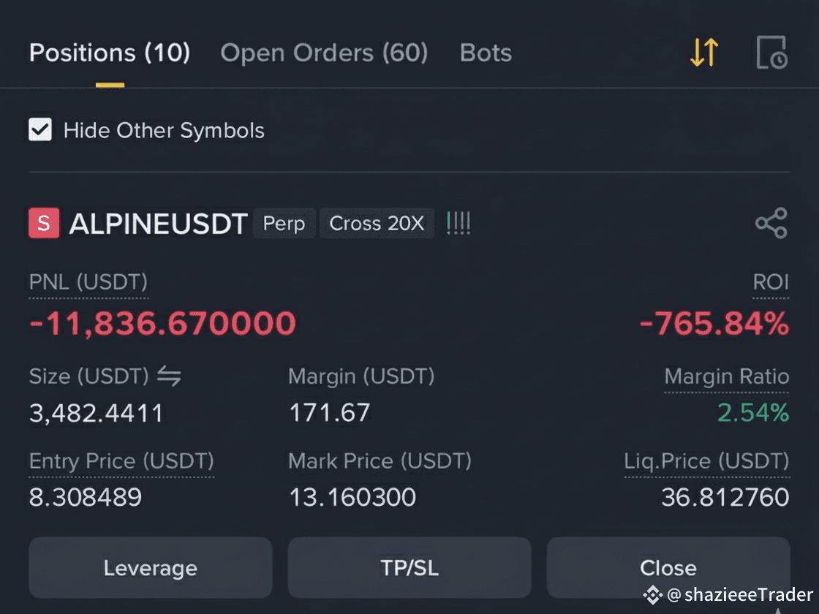Click the Leverage button
Image resolution: width=819 pixels, height=614 pixels.
point(151,567)
